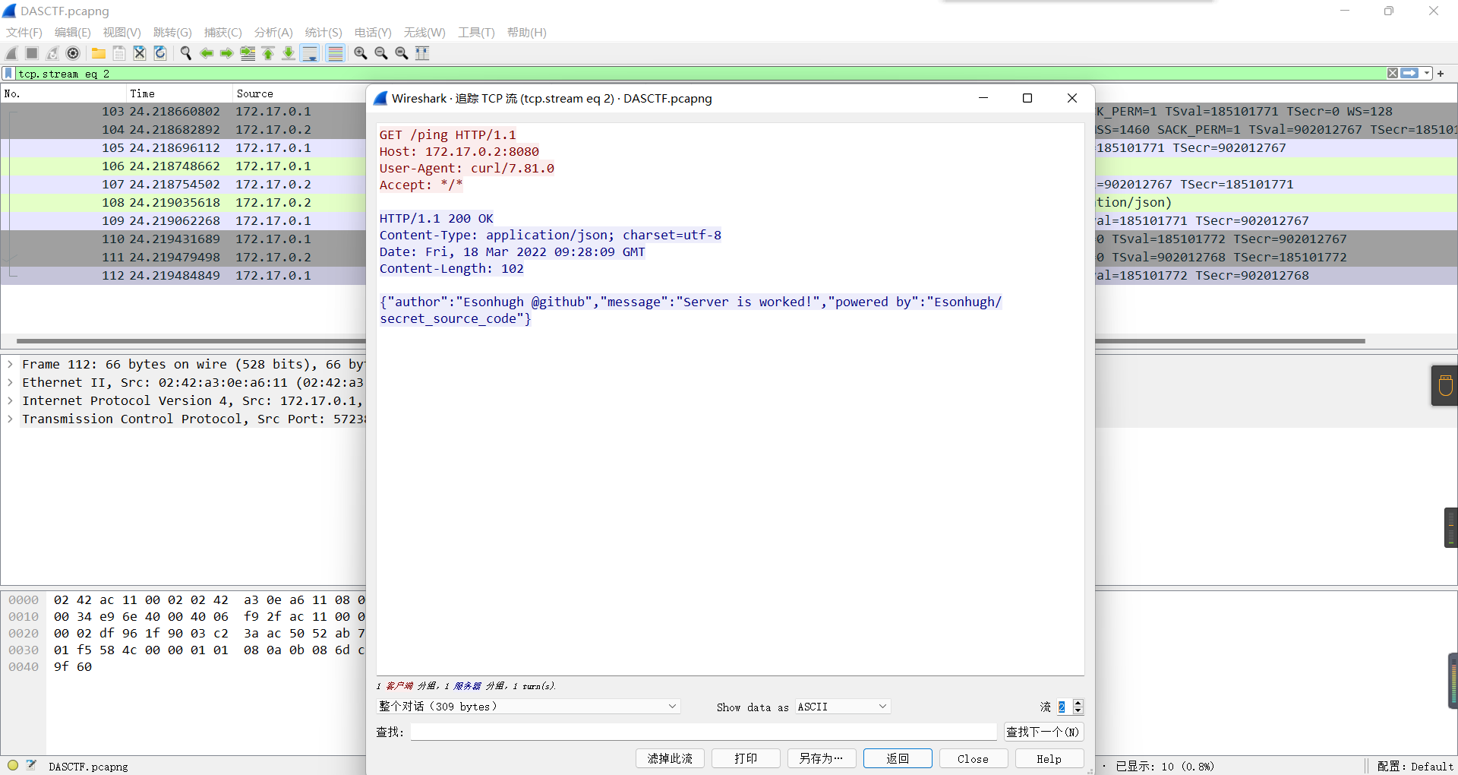
Task: Click the 另存为… save as button
Action: click(822, 758)
